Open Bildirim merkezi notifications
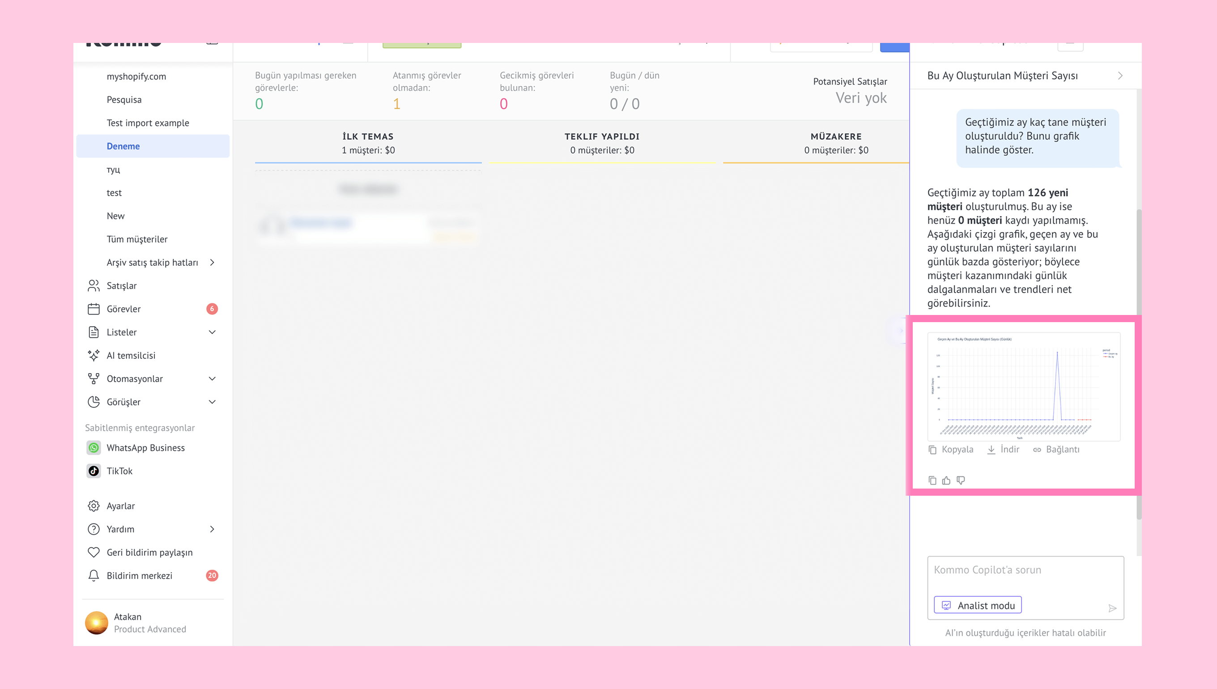This screenshot has width=1217, height=689. pyautogui.click(x=139, y=575)
